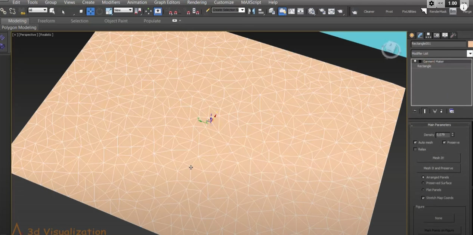
Task: Enable the Relax checkbox
Action: coord(415,149)
